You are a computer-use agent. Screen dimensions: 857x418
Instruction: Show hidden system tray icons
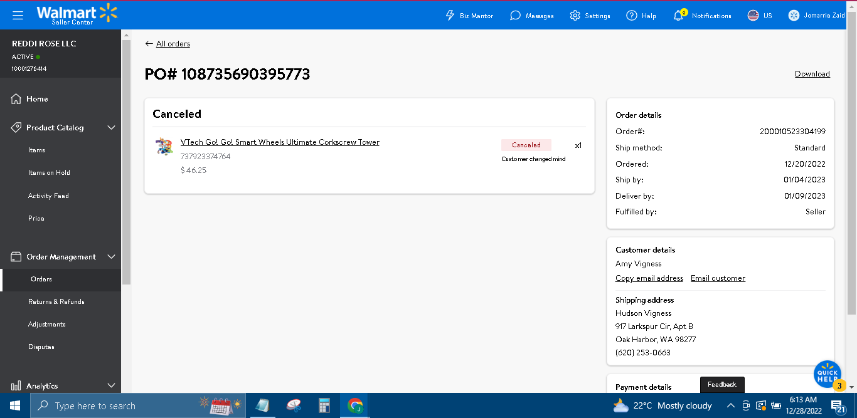pos(731,405)
